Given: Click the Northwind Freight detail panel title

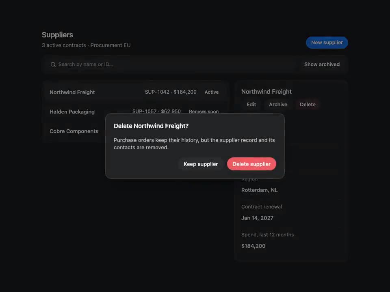Looking at the screenshot, I should 266,92.
